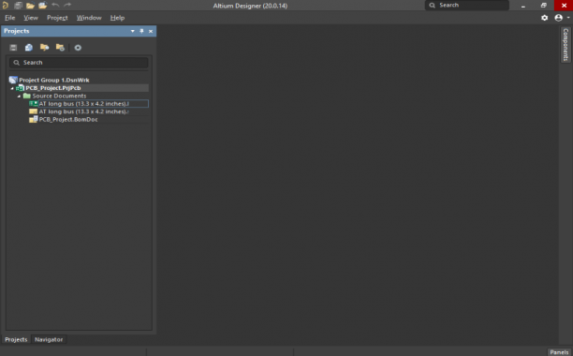Click the Projects panel search field
Viewport: 573px width, 356px height.
pyautogui.click(x=79, y=63)
